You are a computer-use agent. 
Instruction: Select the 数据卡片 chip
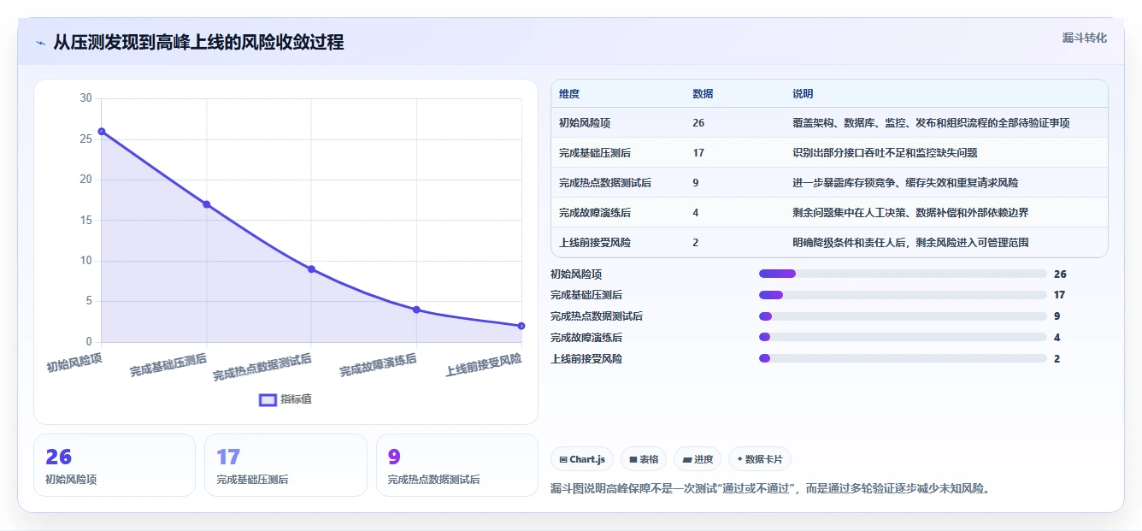coord(759,459)
